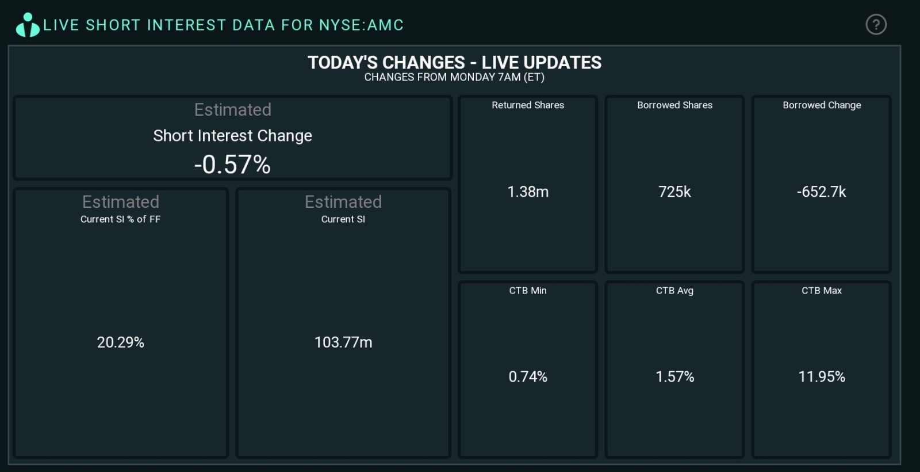Click the Returned Shares label

point(527,105)
